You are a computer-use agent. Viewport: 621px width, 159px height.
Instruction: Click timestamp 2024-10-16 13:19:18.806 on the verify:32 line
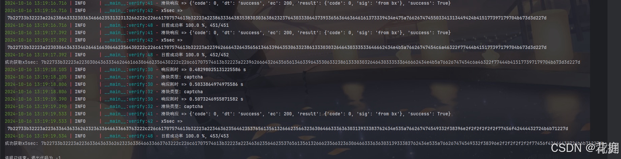[x=36, y=92]
